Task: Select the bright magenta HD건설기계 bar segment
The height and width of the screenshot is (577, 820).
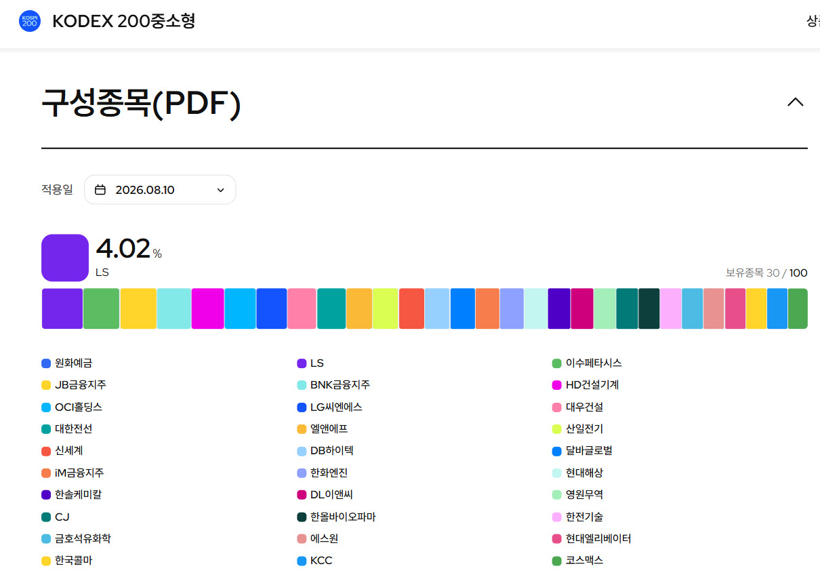Action: pyautogui.click(x=207, y=309)
